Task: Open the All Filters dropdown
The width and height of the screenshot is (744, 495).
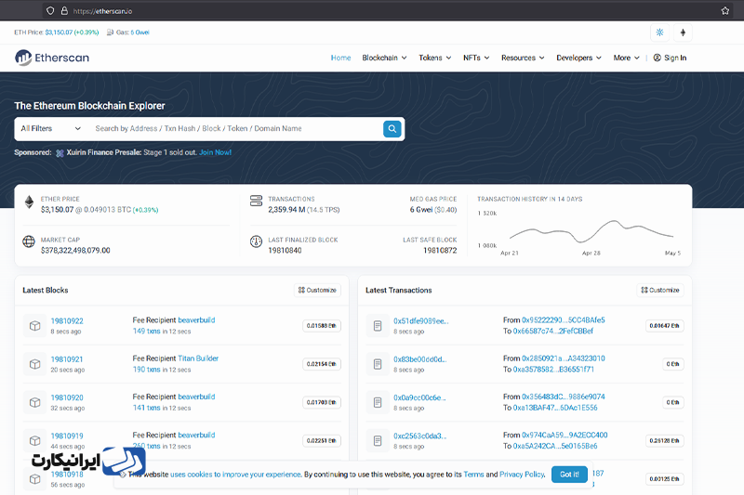Action: pyautogui.click(x=51, y=129)
